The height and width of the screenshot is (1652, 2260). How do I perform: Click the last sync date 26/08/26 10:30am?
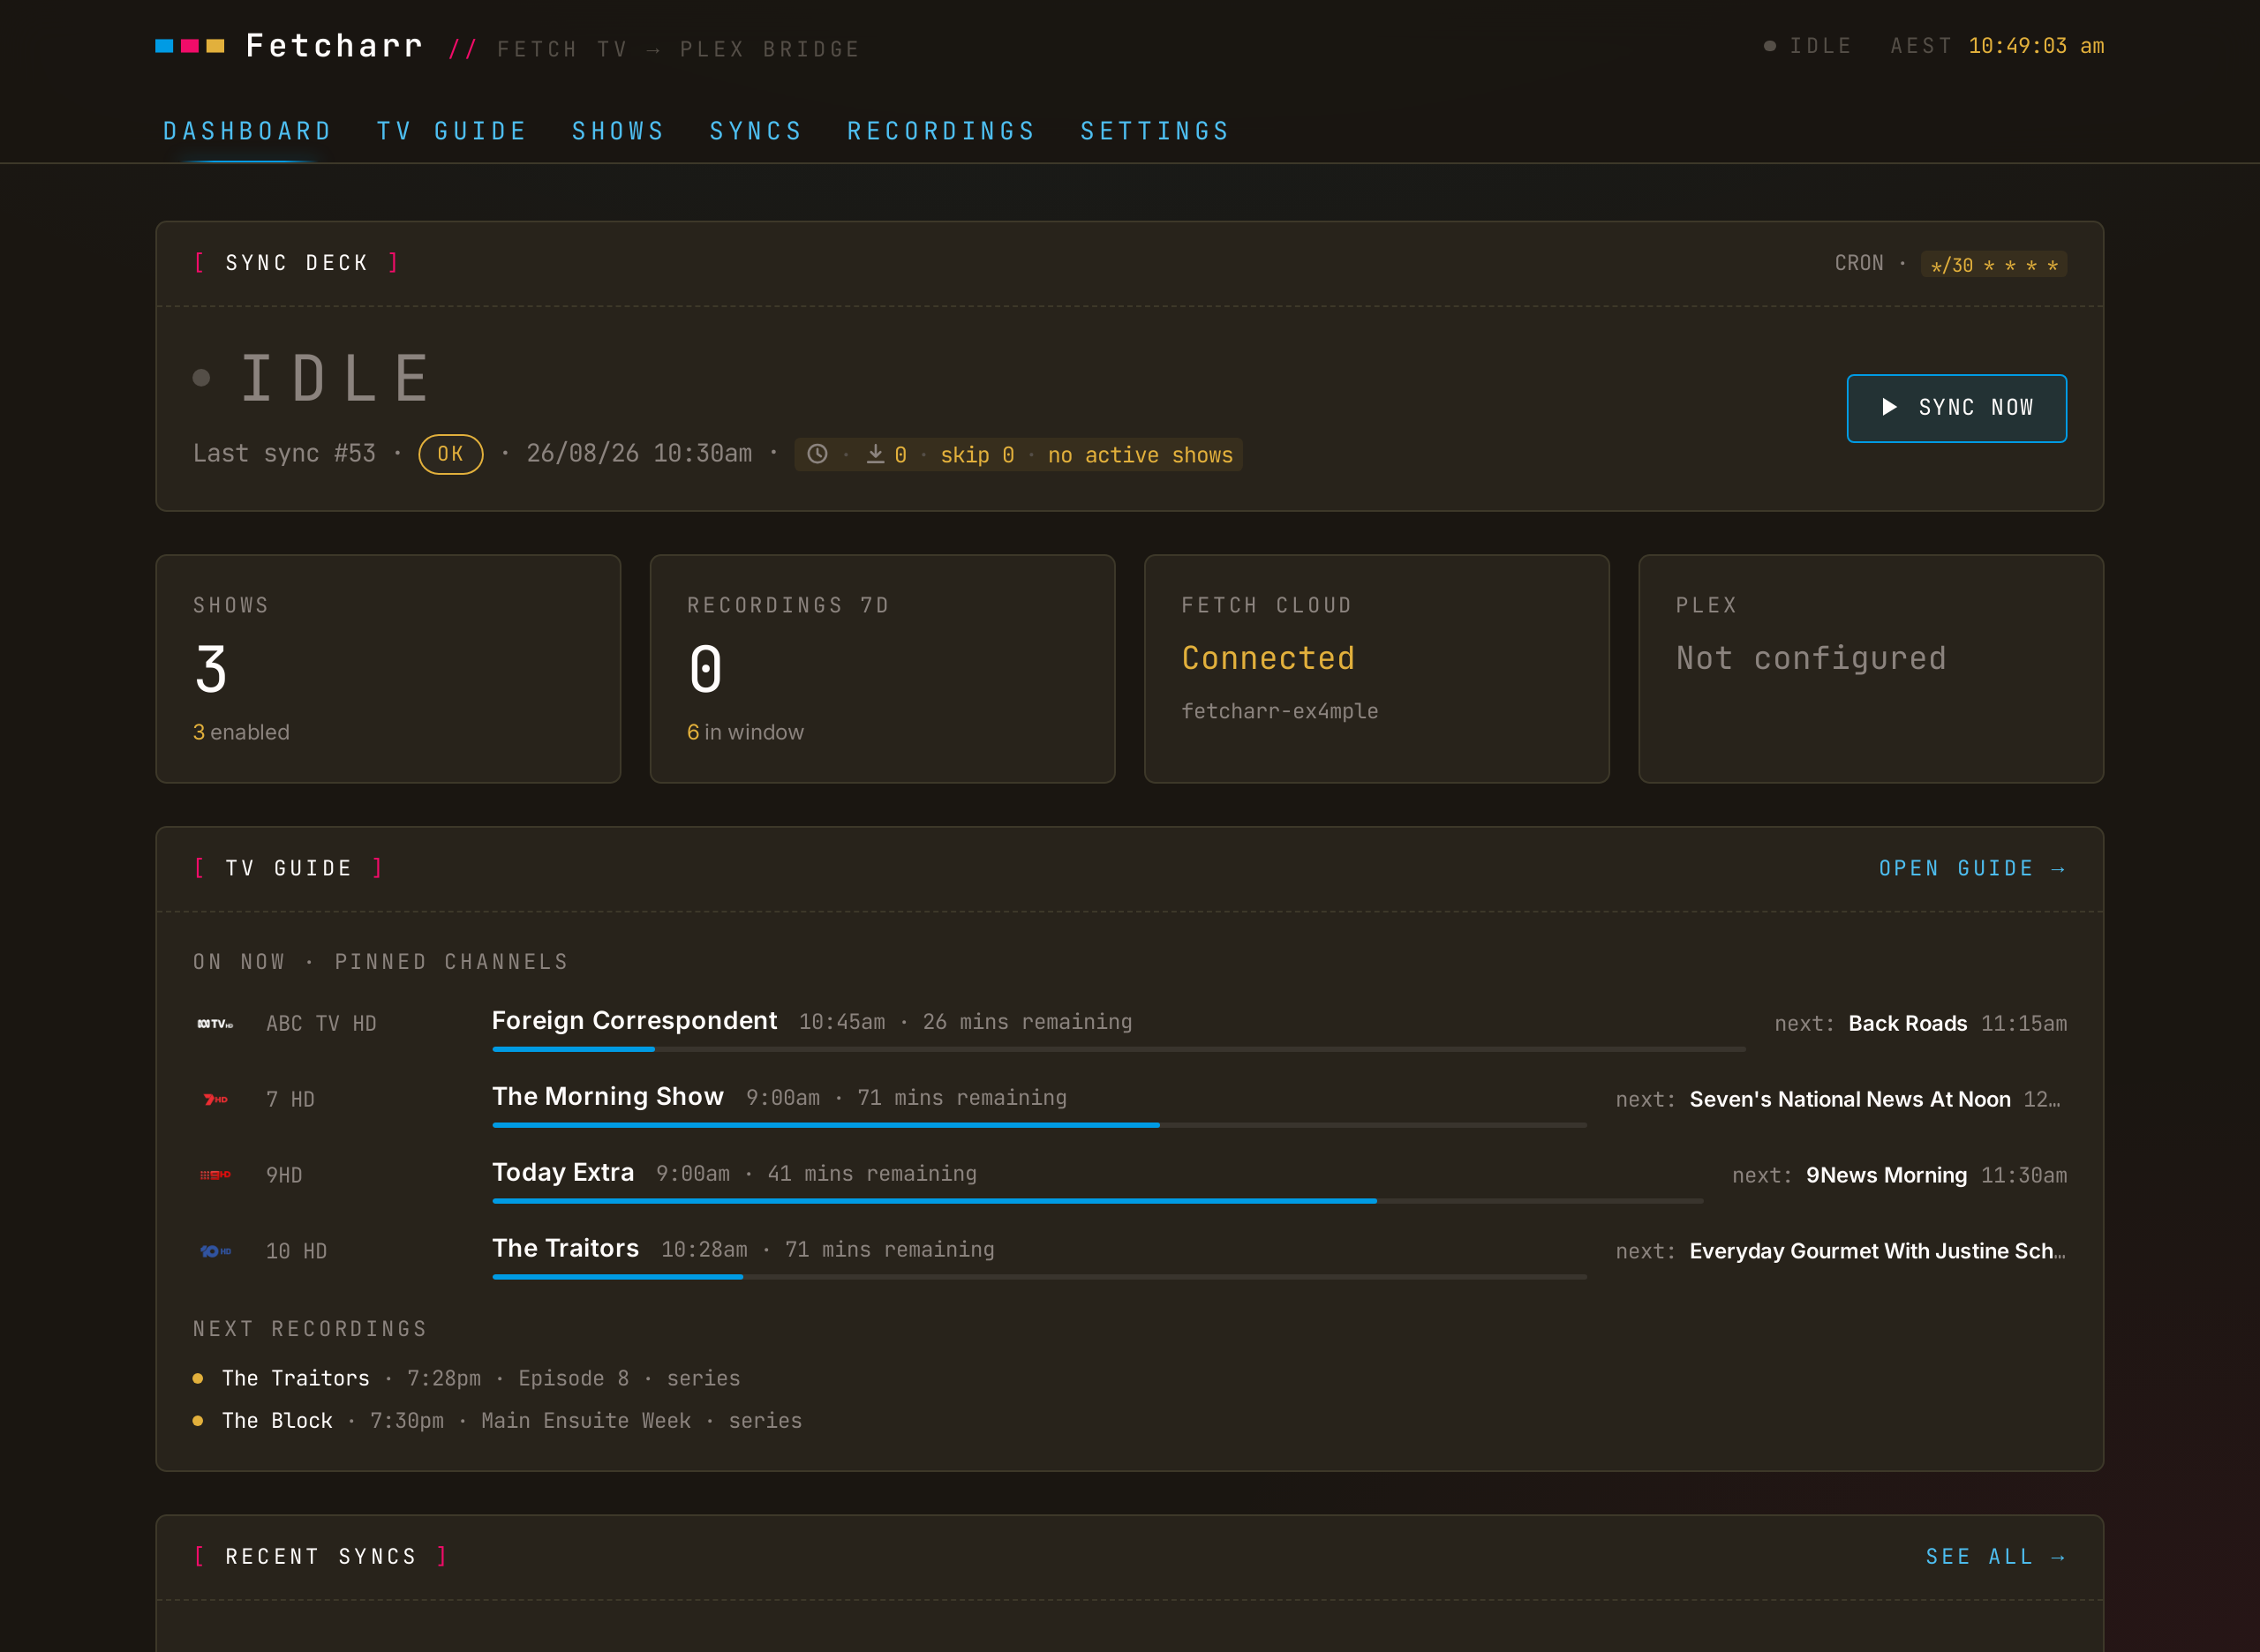point(639,454)
